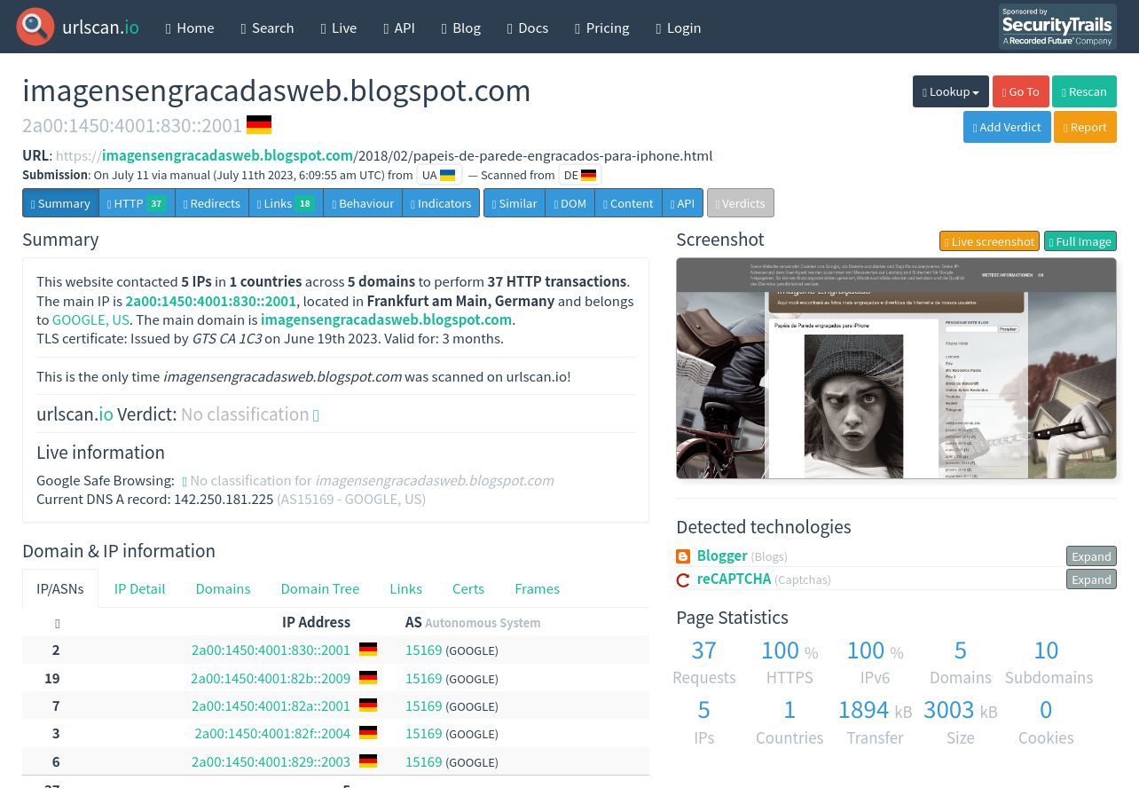Open Live in top navigation

(x=339, y=28)
